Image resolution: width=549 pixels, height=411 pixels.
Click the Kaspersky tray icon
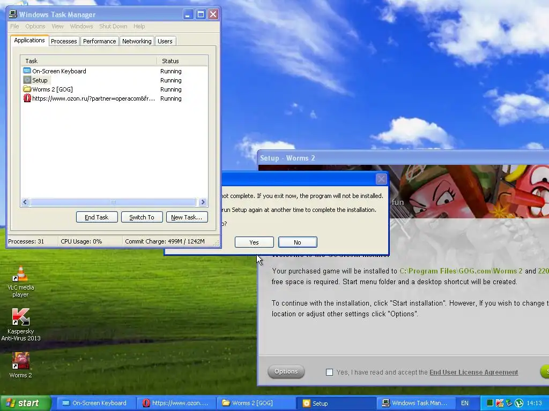point(500,403)
